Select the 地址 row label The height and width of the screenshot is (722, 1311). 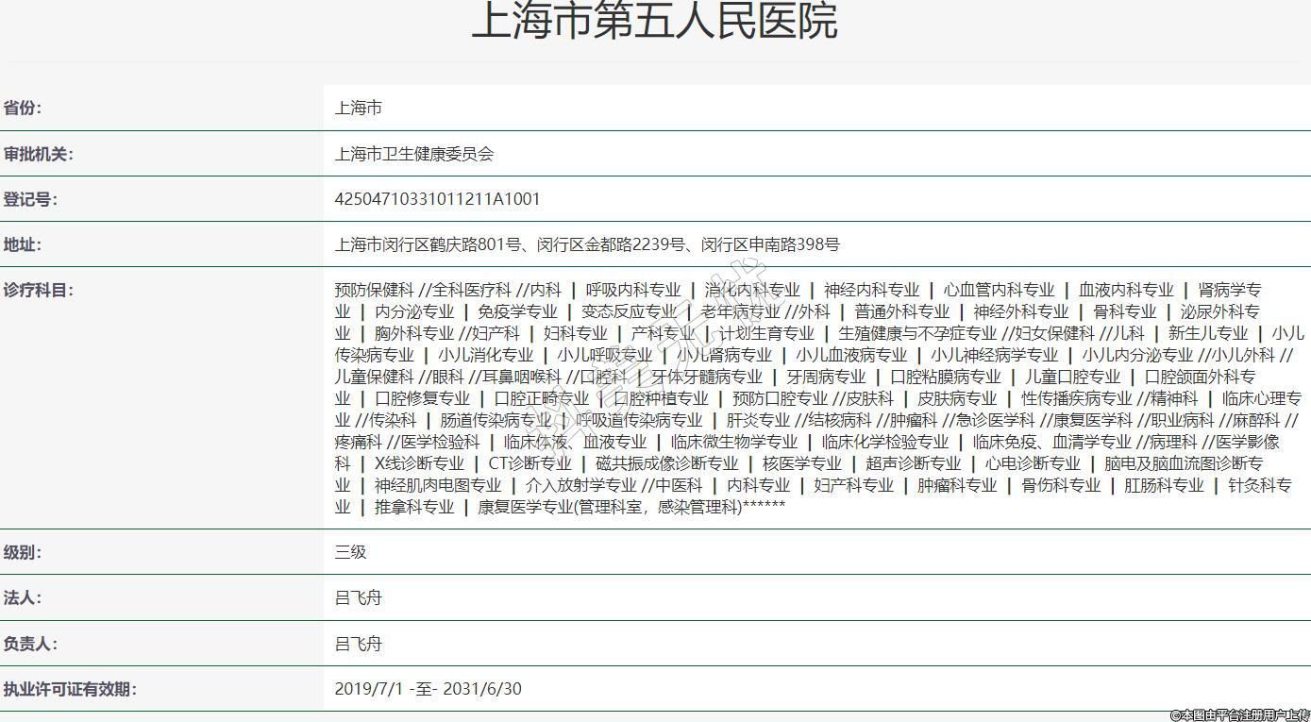23,244
